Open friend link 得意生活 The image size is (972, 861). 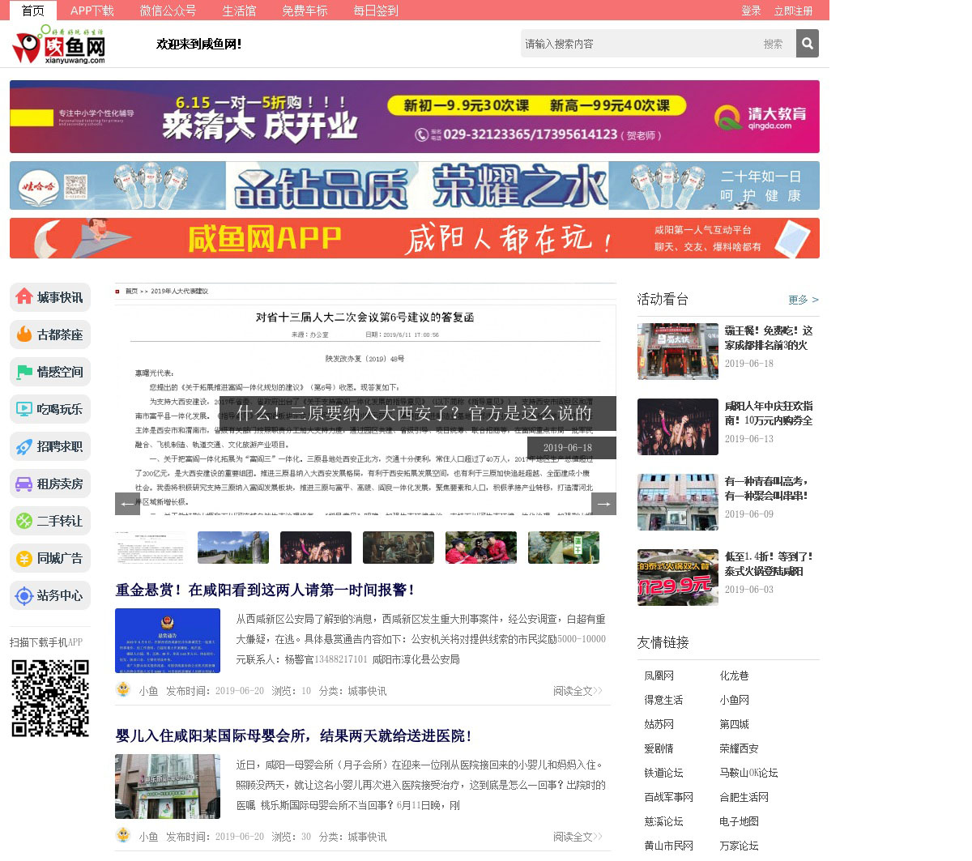(x=664, y=700)
